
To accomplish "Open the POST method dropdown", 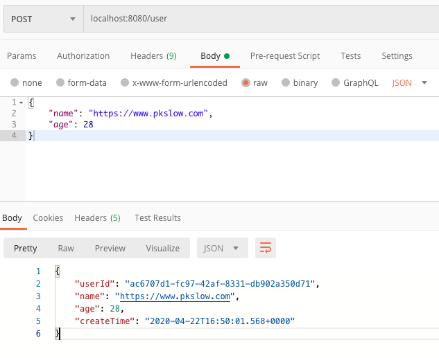I will pos(43,19).
